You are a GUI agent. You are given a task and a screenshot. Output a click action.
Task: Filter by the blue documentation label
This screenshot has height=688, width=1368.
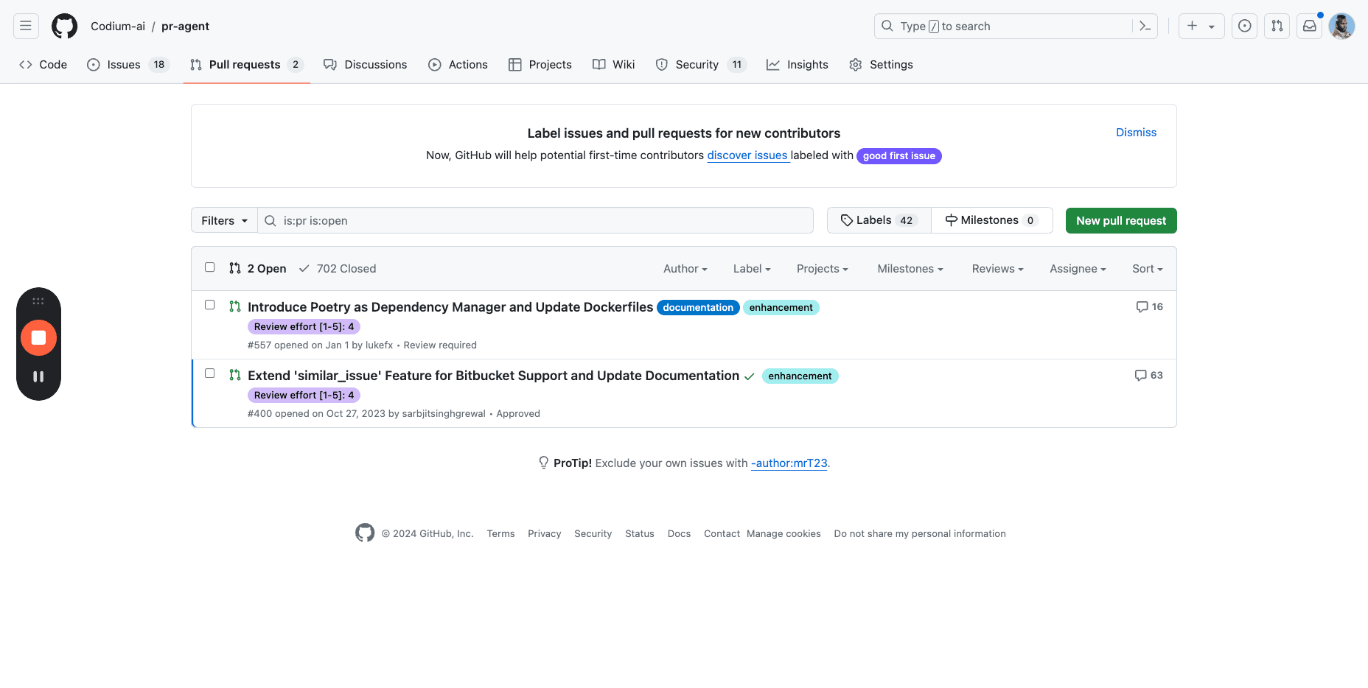[698, 308]
